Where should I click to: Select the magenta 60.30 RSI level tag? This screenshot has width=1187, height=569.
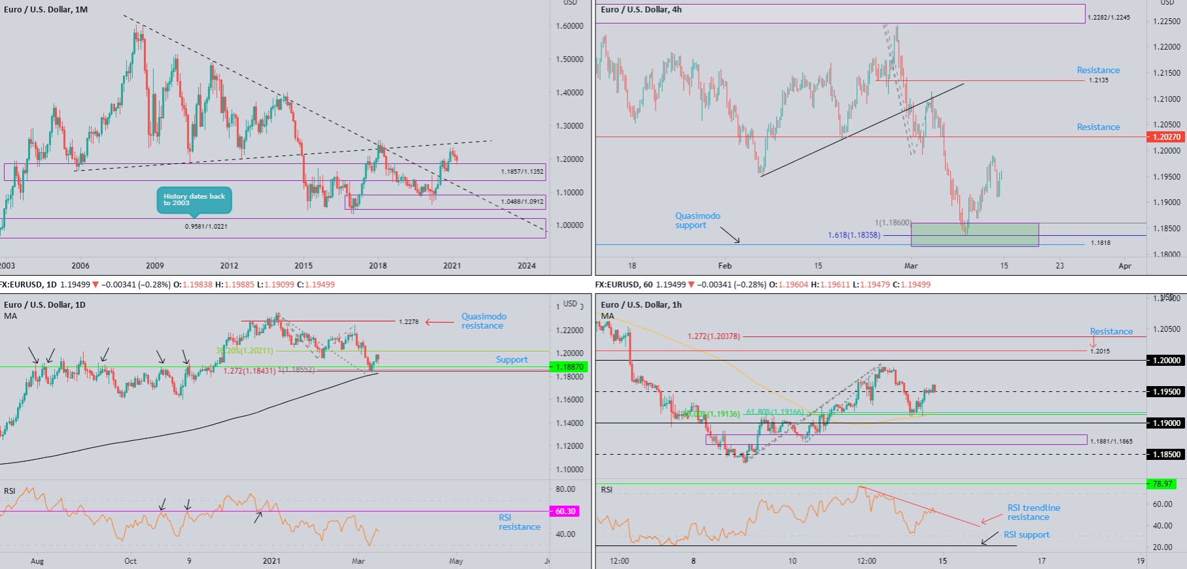[x=565, y=512]
